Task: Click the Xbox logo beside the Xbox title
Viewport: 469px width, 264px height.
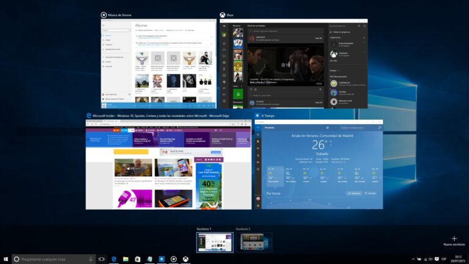Action: [x=222, y=15]
